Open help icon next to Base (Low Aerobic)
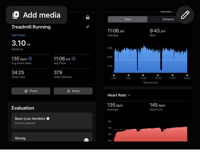Image resolution: width=200 pixels, height=152 pixels. pos(48,118)
